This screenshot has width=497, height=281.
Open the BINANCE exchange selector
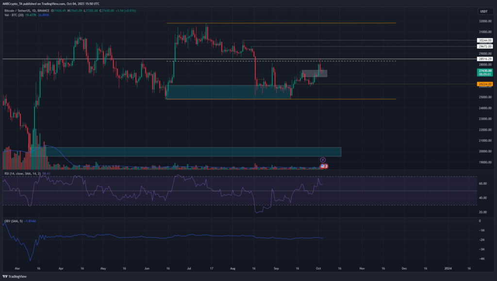(x=43, y=11)
